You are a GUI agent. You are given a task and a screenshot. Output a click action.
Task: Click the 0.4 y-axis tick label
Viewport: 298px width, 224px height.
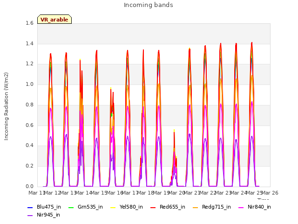[29, 145]
